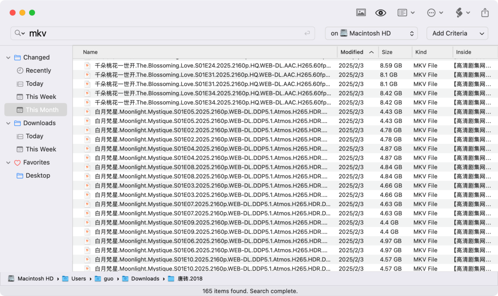Open the ellipsis more-actions dropdown
The image size is (498, 296).
(435, 13)
